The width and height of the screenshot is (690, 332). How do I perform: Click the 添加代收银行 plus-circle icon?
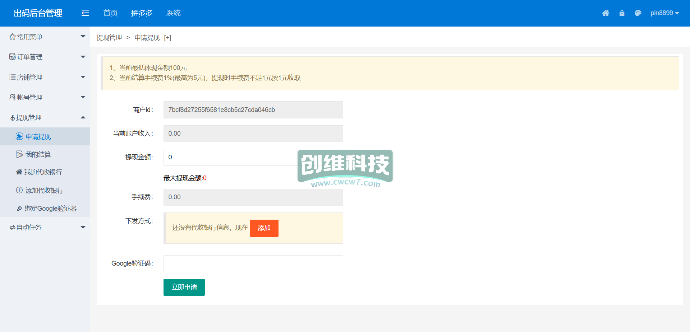coord(19,190)
